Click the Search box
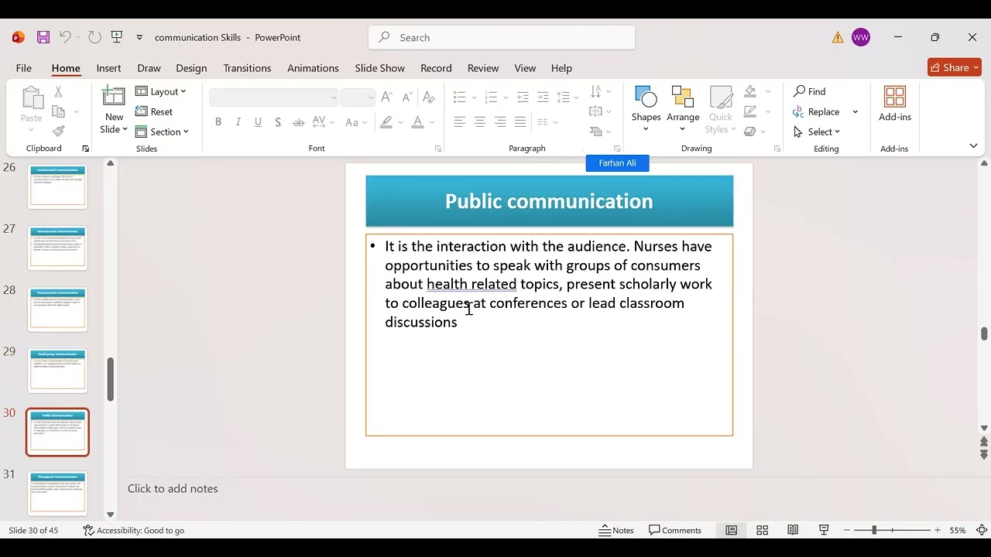 point(502,37)
